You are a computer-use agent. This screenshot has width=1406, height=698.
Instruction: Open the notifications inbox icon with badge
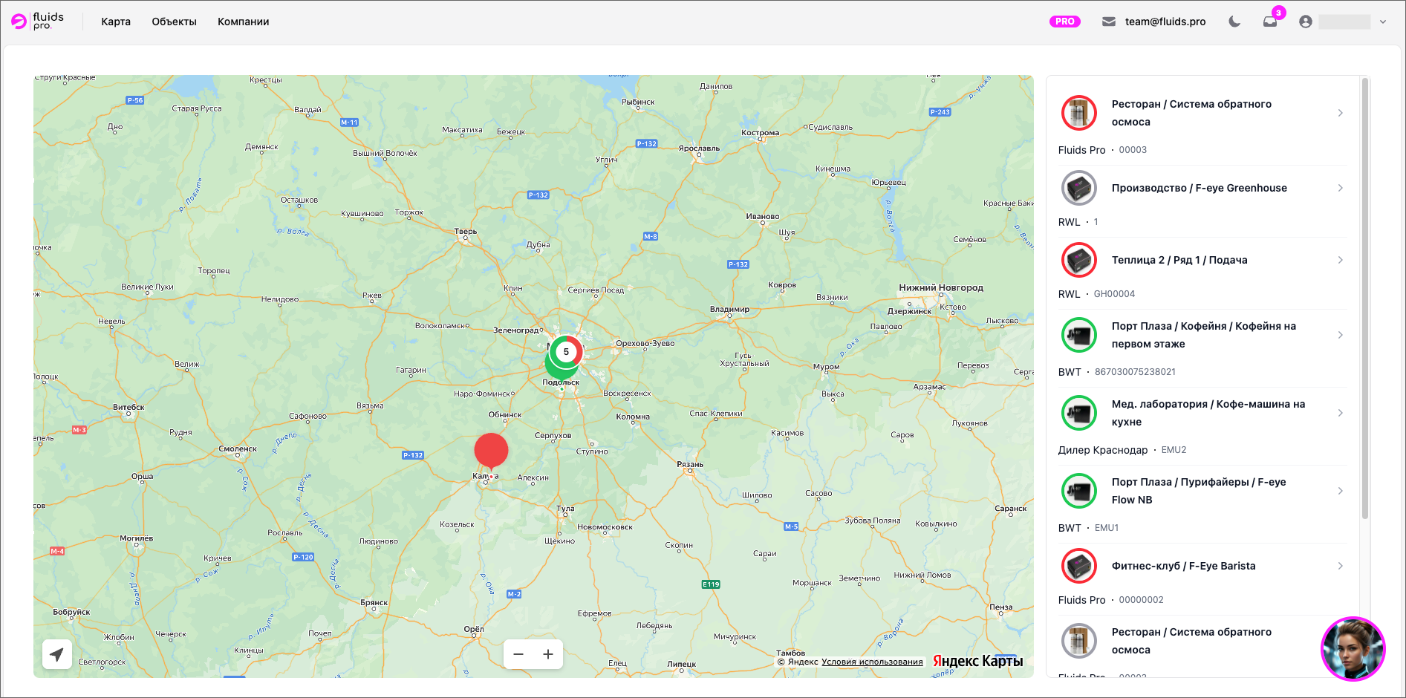1270,22
